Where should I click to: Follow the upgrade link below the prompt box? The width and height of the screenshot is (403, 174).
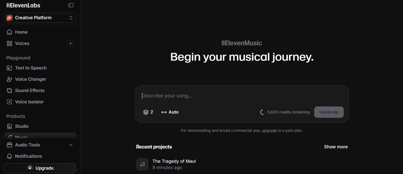click(269, 131)
